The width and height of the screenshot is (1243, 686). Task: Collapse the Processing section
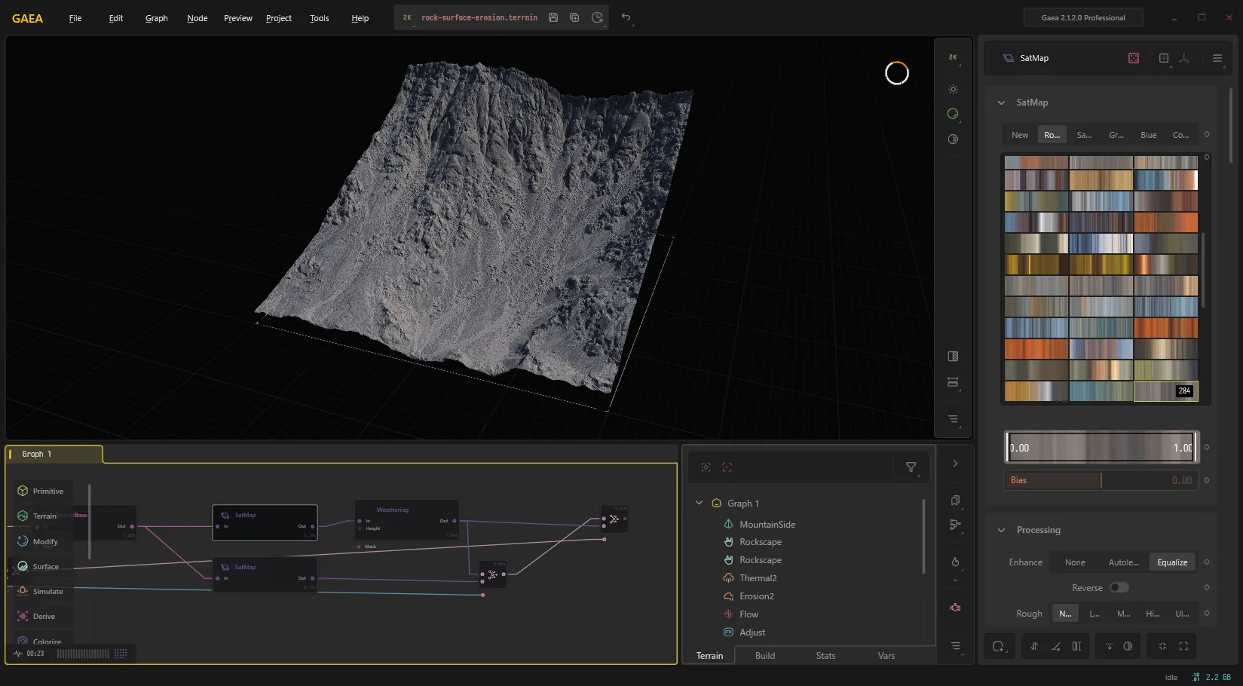pos(1001,530)
